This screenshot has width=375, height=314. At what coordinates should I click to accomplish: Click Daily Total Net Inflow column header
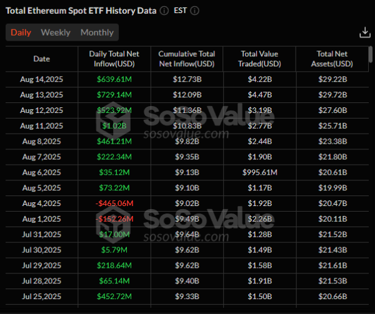click(x=114, y=59)
